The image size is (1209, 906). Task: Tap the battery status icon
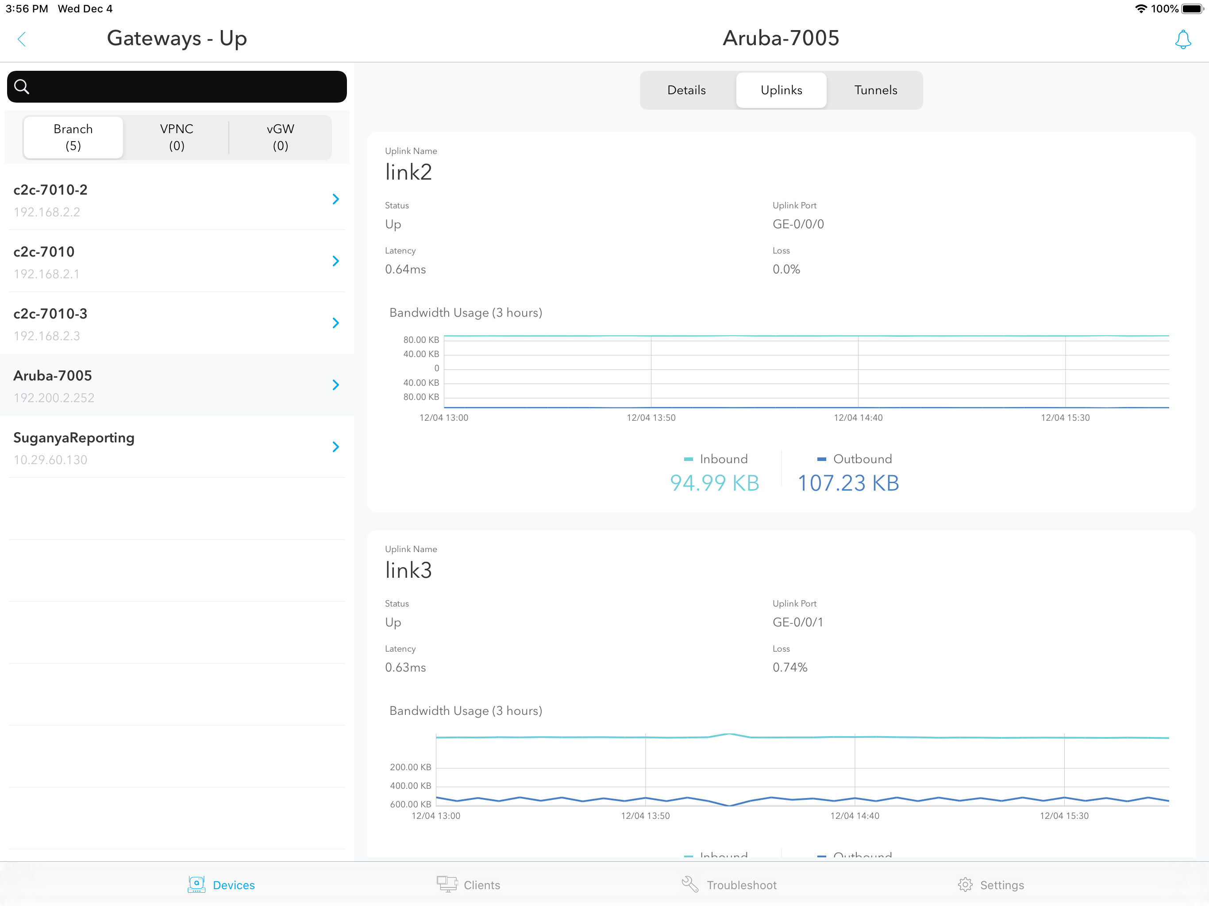[x=1193, y=9]
